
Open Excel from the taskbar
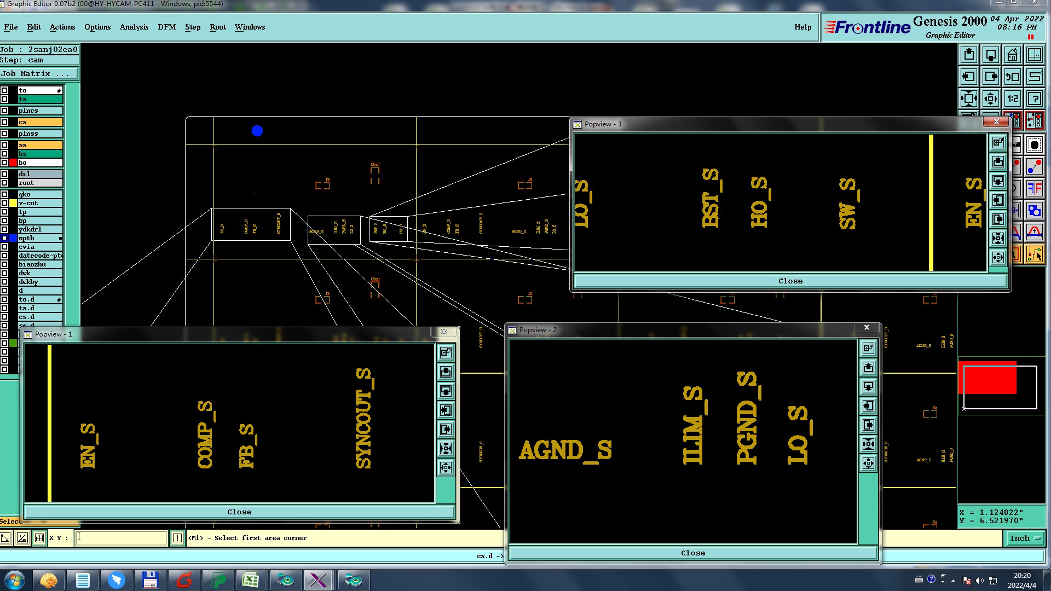[251, 580]
